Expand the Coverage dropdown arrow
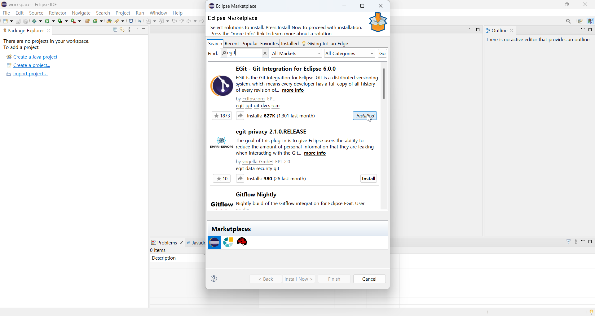This screenshot has width=595, height=316. [x=67, y=21]
